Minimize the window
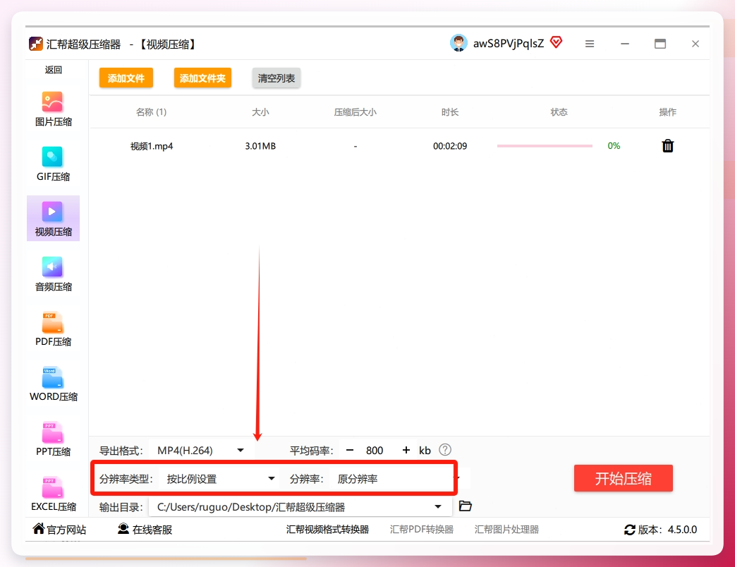The image size is (735, 567). (625, 44)
